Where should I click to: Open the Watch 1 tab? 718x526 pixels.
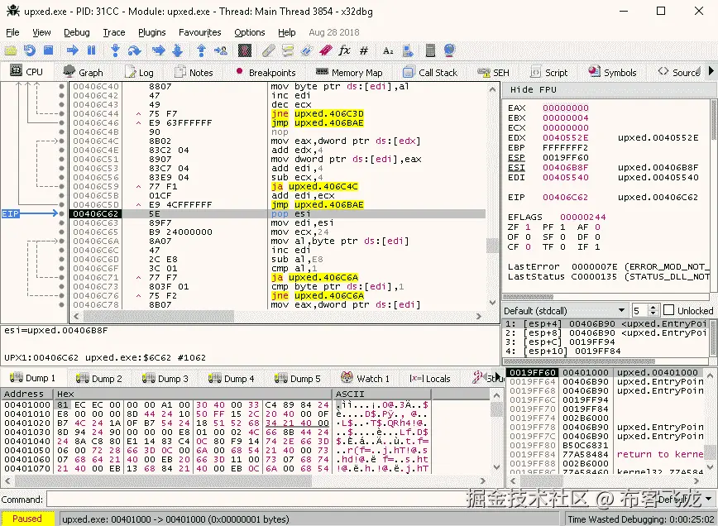coord(366,379)
